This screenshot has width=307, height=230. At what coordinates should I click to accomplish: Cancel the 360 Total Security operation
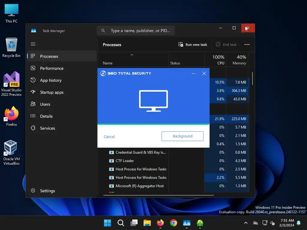[109, 137]
